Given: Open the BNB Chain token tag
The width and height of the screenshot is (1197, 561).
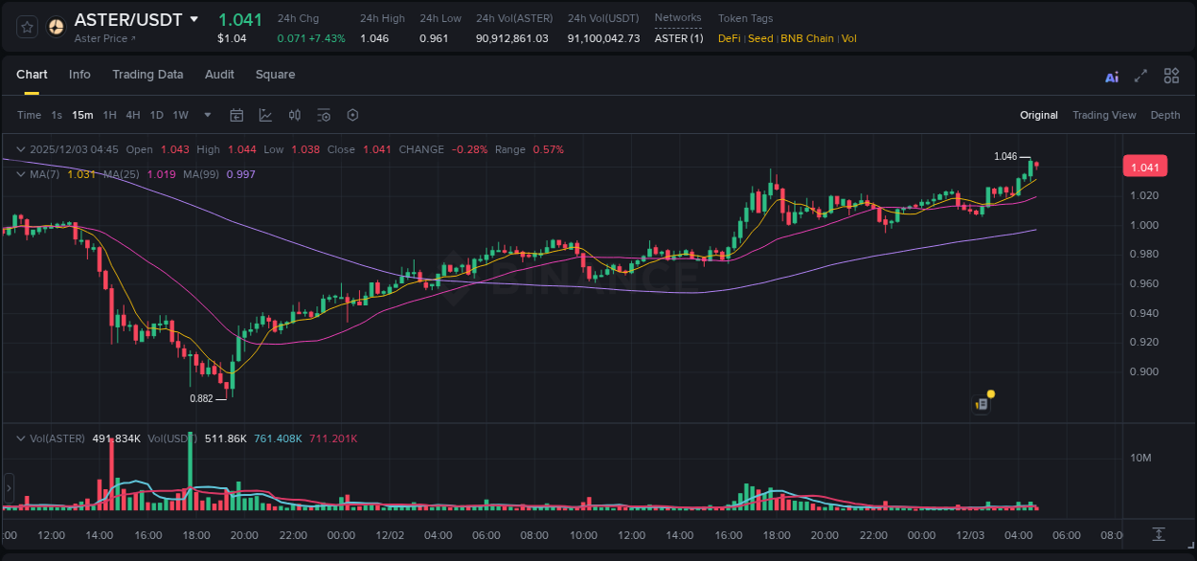Looking at the screenshot, I should [806, 38].
